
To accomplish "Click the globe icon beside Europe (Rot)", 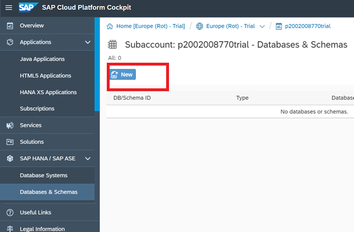I will coord(200,26).
